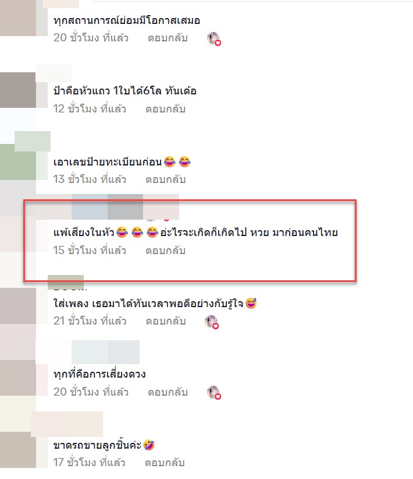Click rolling-laugh emoji in "ขาดรถขายลูกชิ้นค่ะ" comment
This screenshot has width=413, height=479.
tap(149, 445)
